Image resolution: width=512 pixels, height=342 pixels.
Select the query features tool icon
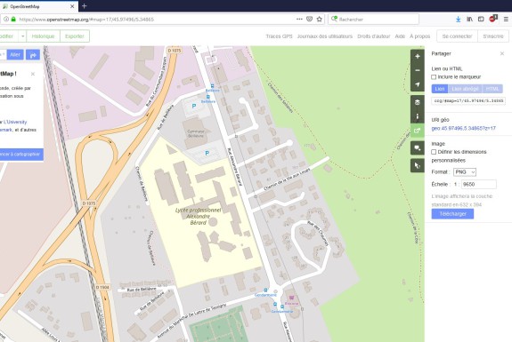pos(418,165)
